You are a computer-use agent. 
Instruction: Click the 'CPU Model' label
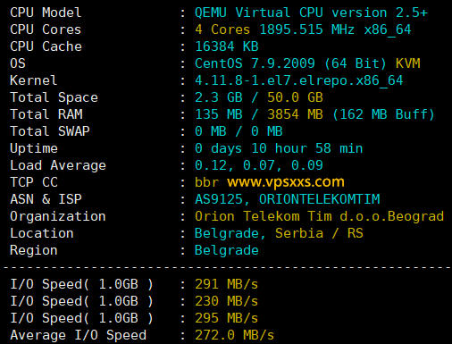[x=46, y=13]
